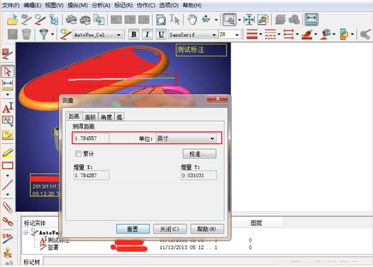The image size is (373, 267).
Task: Toggle underline U formatting
Action: 161,34
